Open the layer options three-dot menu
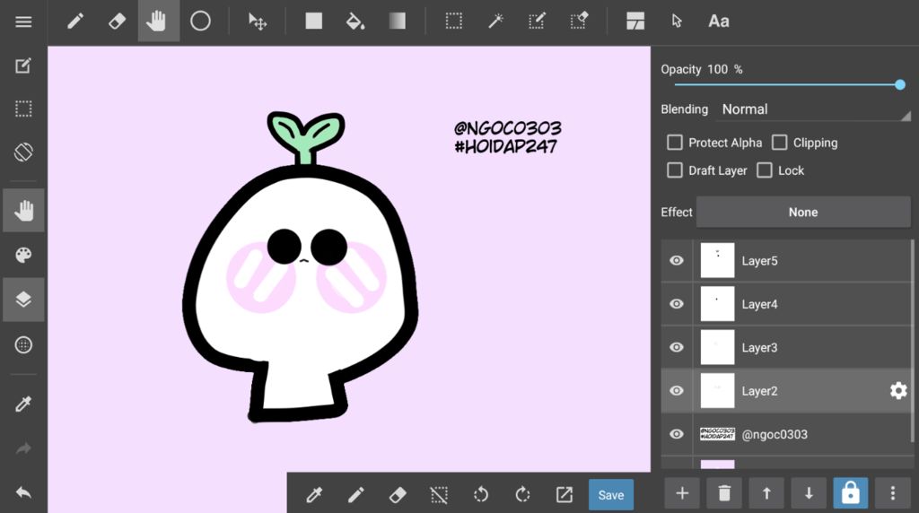This screenshot has height=513, width=919. click(x=893, y=493)
